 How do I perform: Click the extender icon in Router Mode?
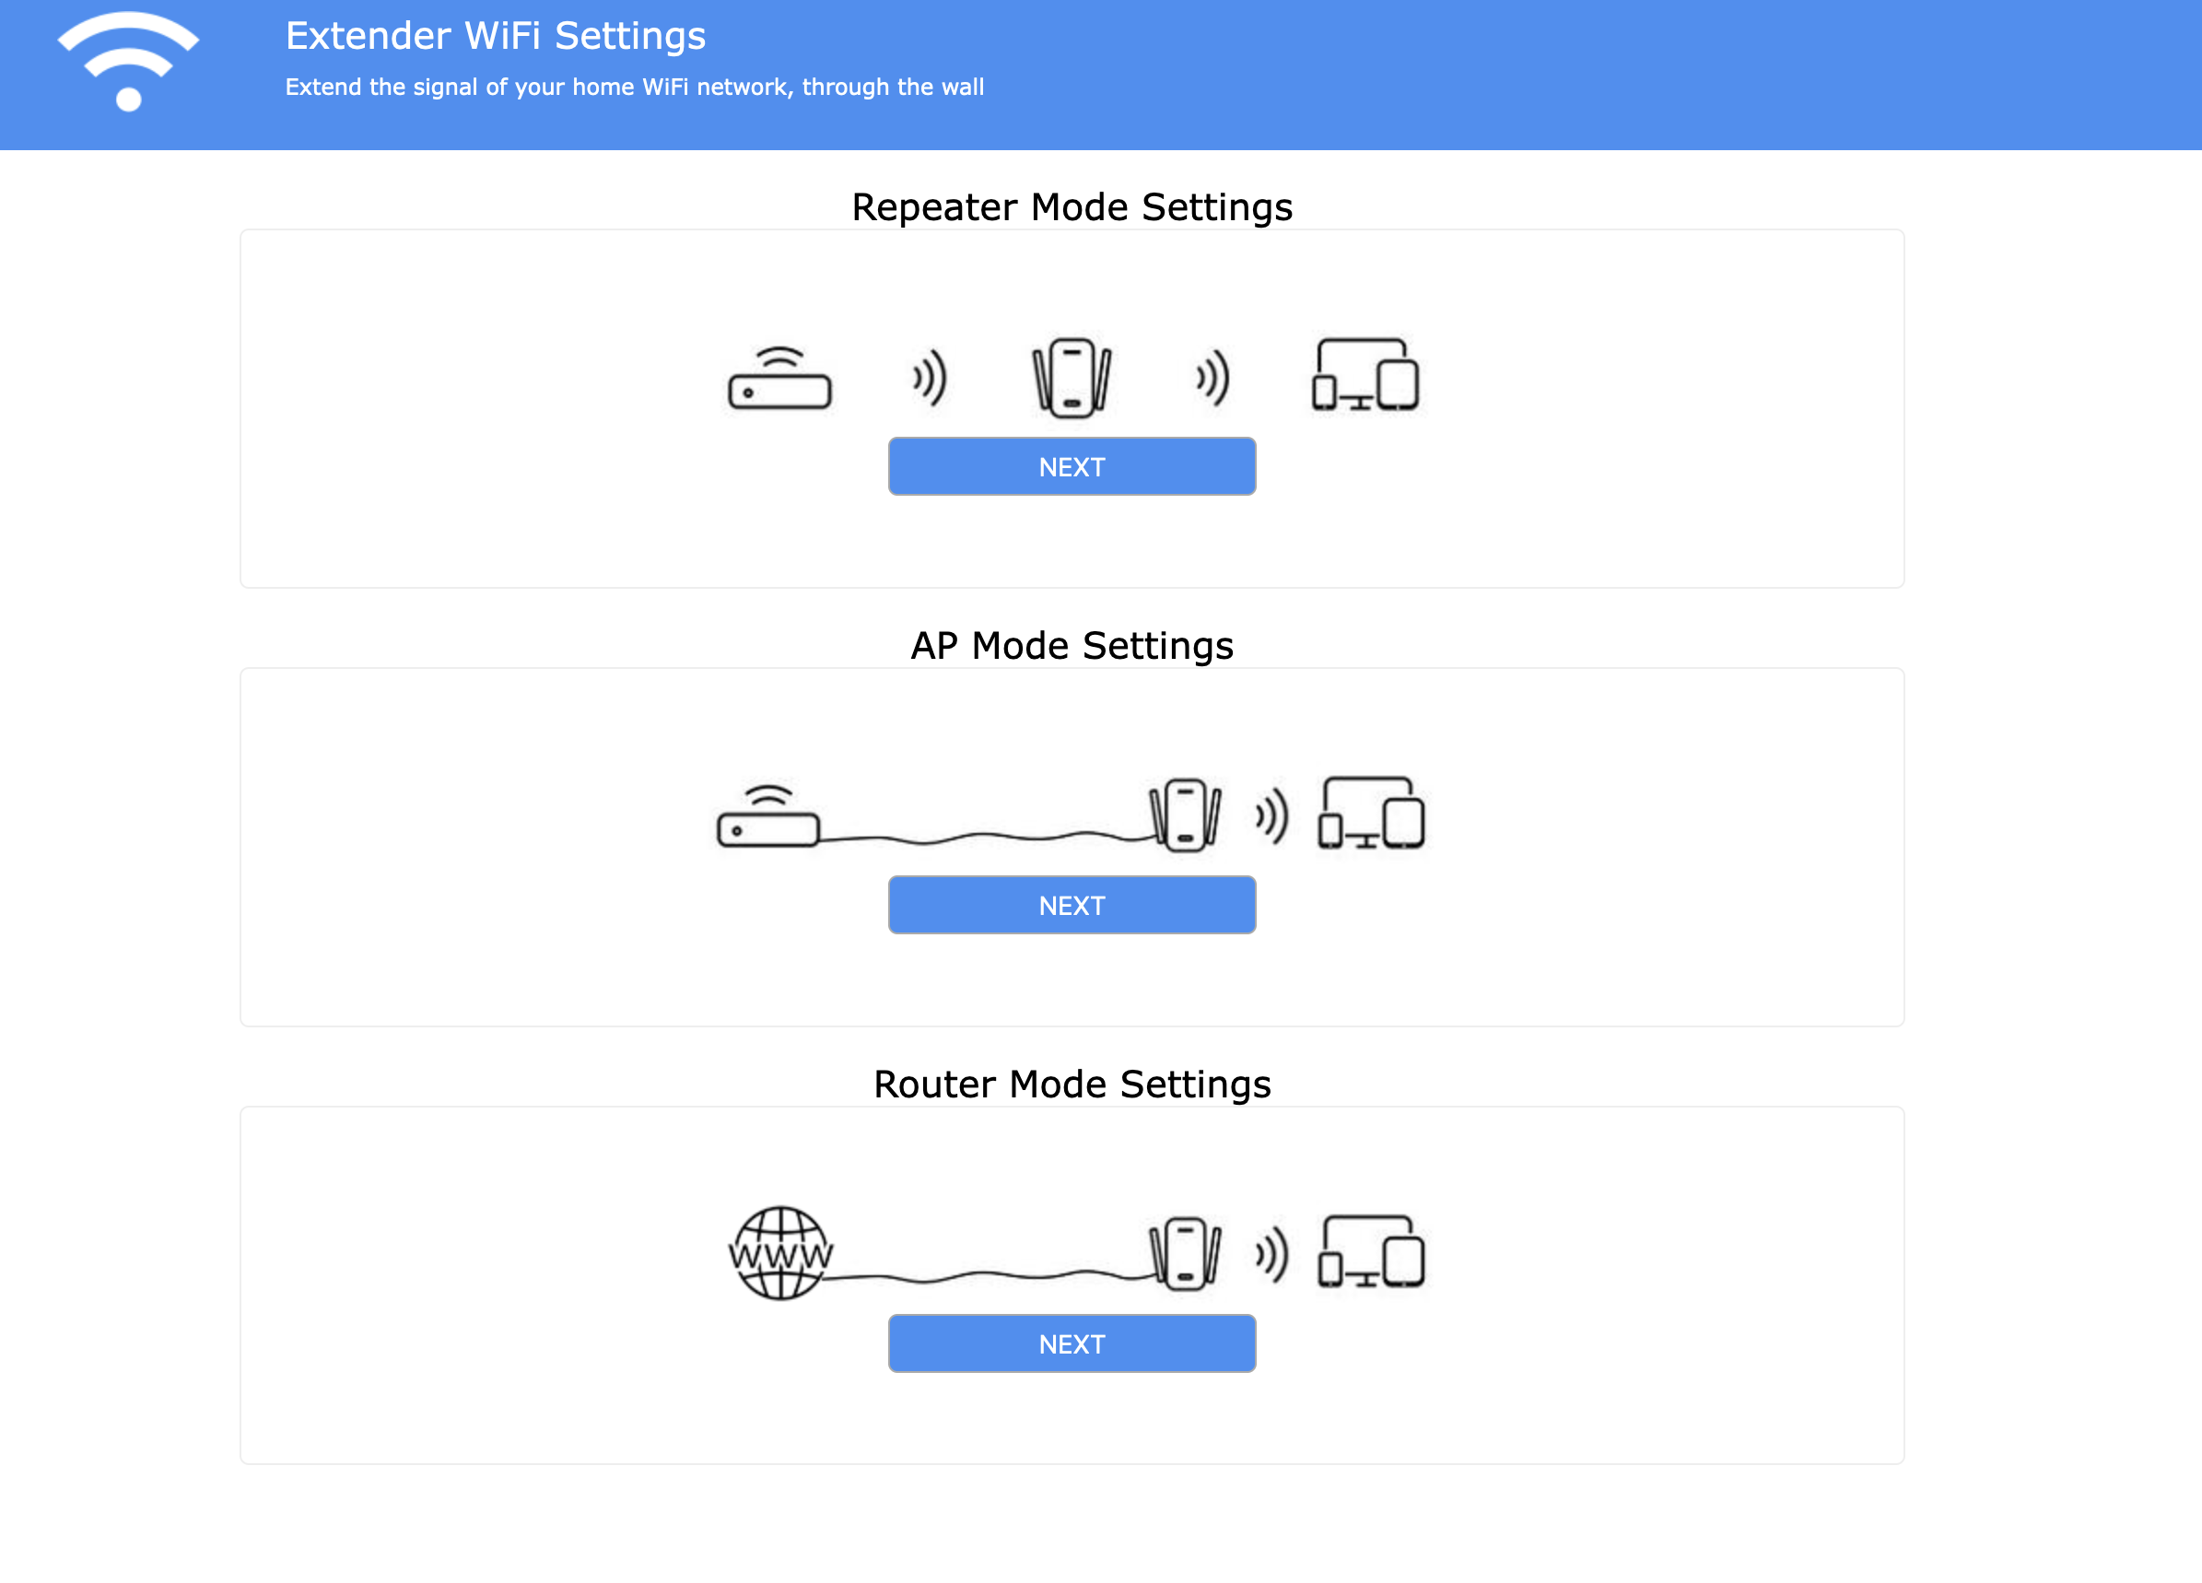pos(1185,1254)
